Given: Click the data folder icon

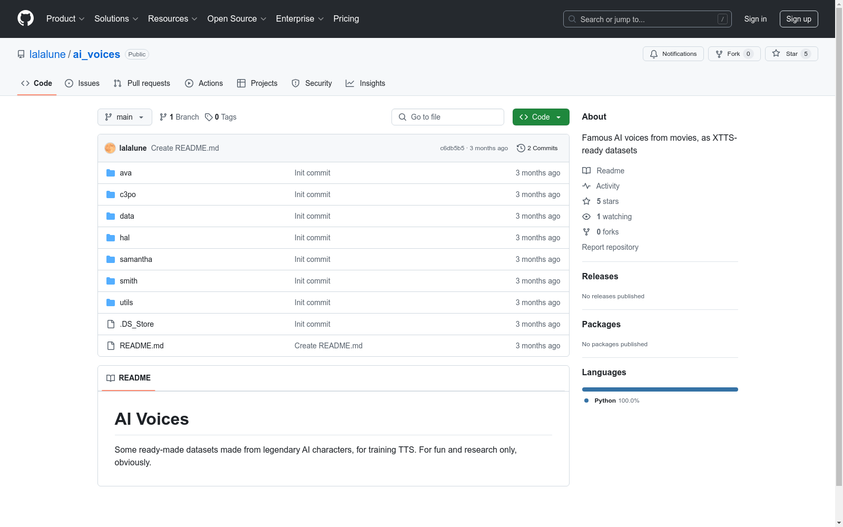Looking at the screenshot, I should [x=111, y=216].
